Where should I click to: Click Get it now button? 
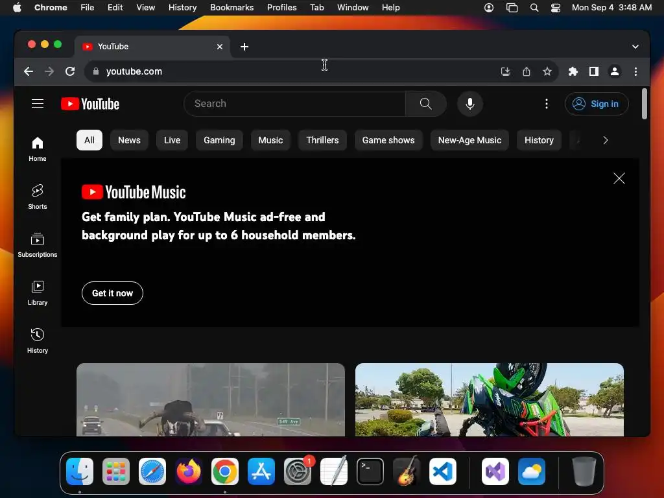tap(112, 293)
